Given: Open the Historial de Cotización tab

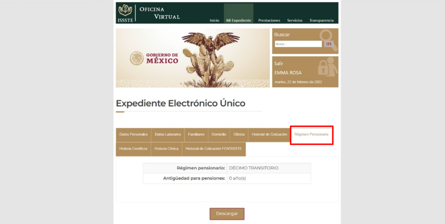Looking at the screenshot, I should [x=269, y=135].
